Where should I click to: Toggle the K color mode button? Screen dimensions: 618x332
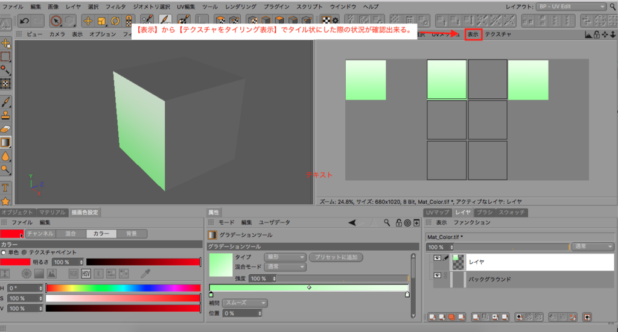point(98,274)
